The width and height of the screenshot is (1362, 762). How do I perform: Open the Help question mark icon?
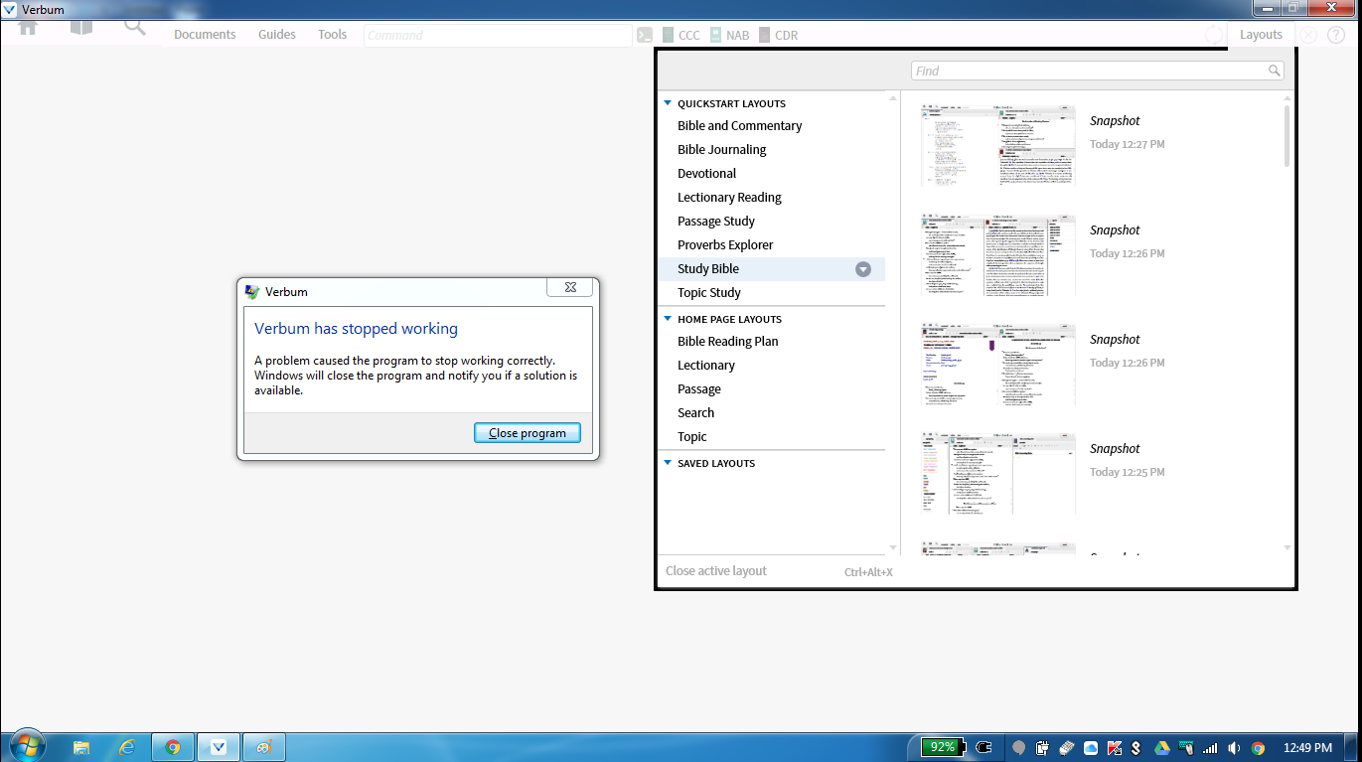[1335, 35]
